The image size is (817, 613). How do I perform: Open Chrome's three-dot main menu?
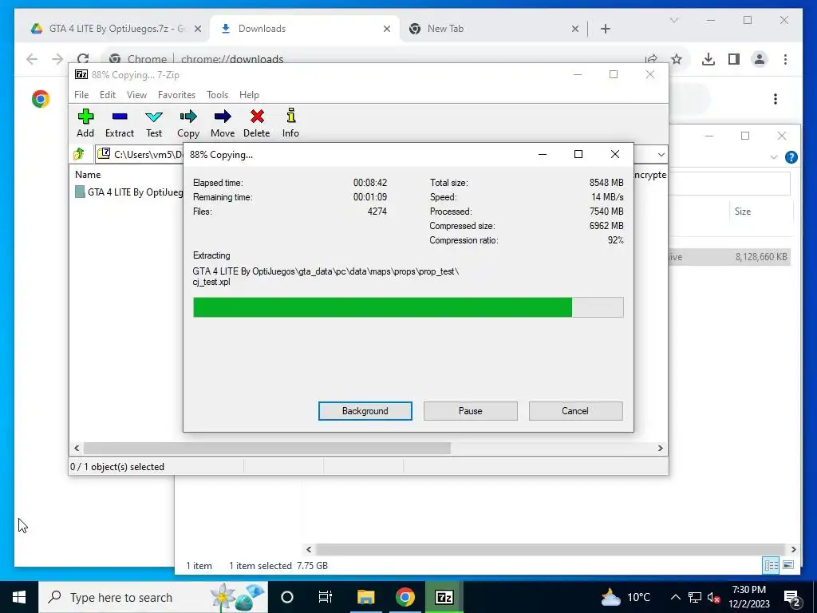[785, 59]
